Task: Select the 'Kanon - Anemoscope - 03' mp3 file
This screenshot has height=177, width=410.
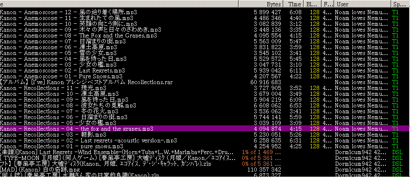Action: (x=58, y=65)
